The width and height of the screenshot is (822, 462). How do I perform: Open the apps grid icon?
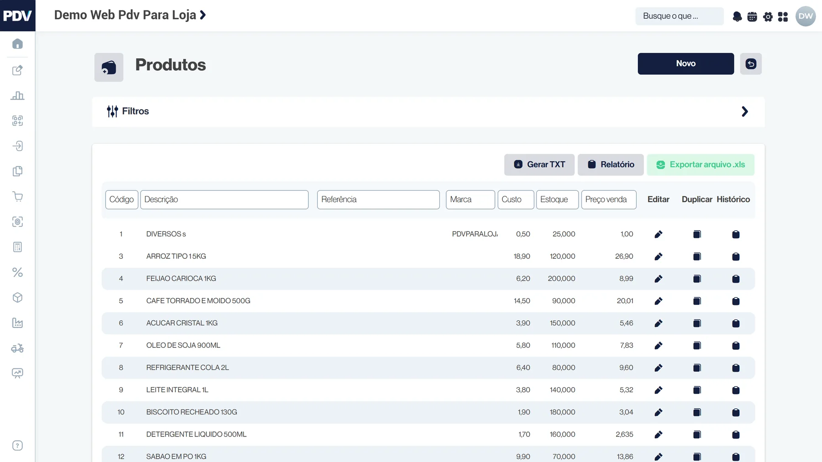(783, 17)
